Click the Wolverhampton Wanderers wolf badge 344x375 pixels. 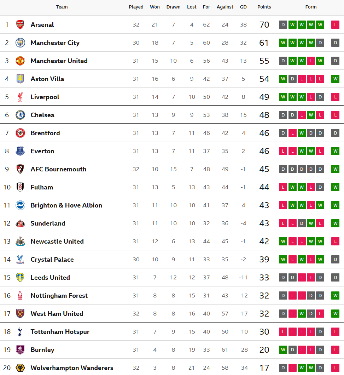pos(20,368)
